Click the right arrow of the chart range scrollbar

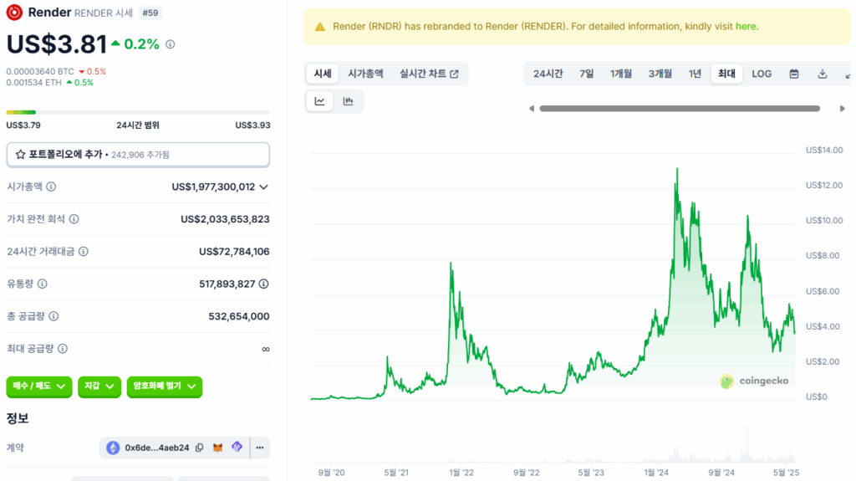(x=843, y=109)
